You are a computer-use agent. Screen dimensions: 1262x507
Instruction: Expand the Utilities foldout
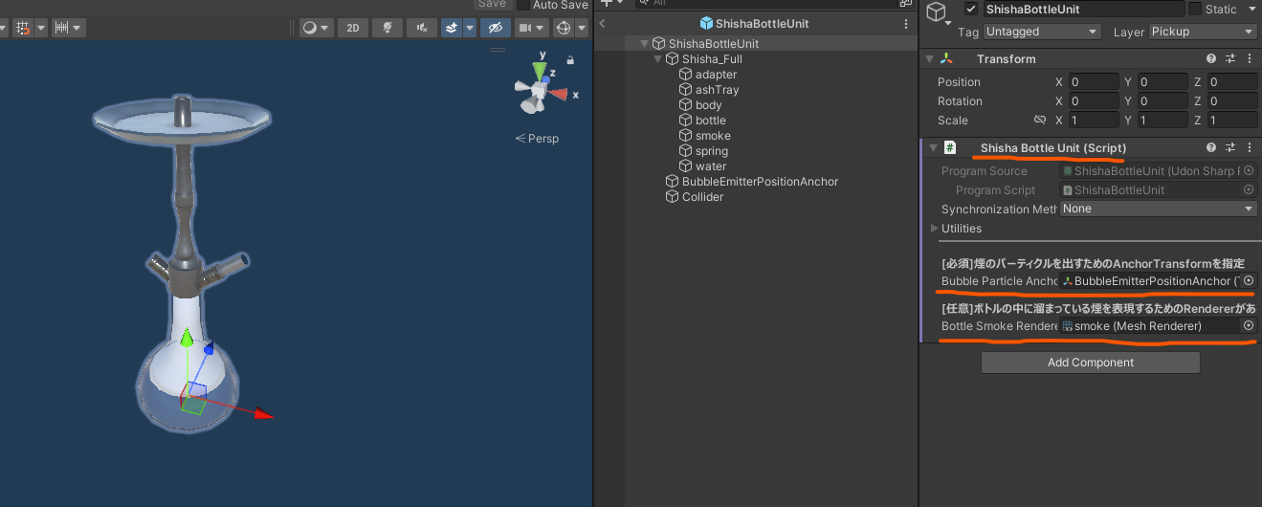pyautogui.click(x=935, y=229)
